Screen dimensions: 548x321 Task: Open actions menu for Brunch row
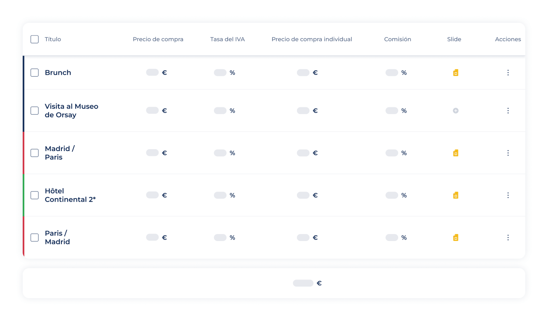click(x=508, y=73)
